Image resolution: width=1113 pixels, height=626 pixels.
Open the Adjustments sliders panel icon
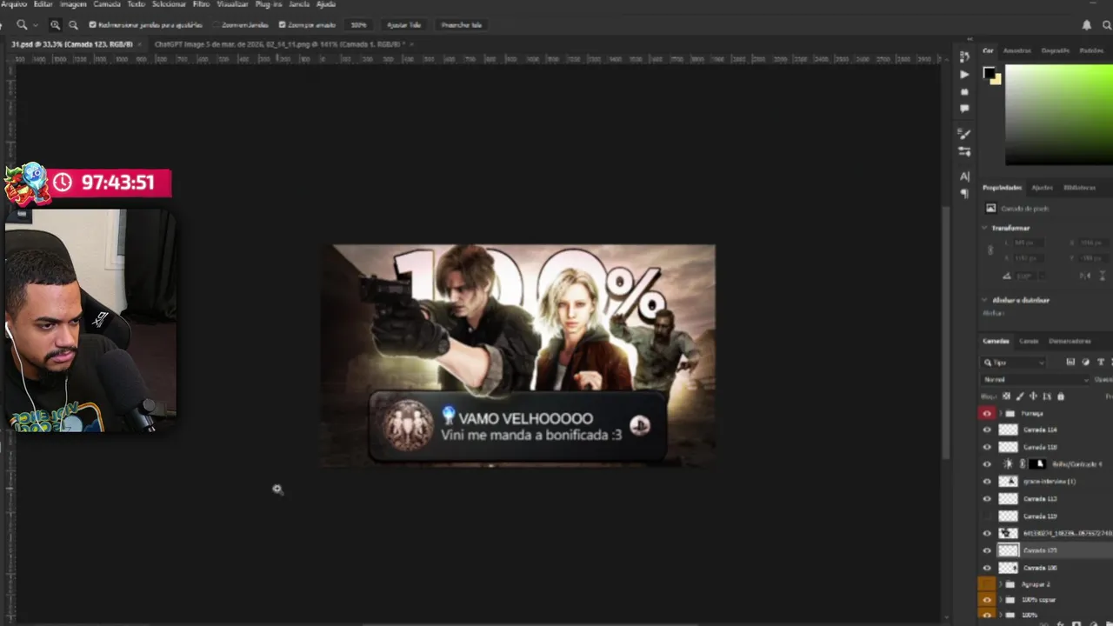[964, 151]
